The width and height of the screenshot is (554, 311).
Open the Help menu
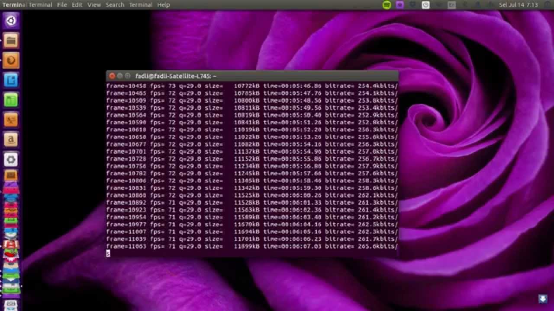point(163,5)
